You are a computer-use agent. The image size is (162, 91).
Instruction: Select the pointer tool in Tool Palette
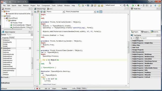[137, 38]
